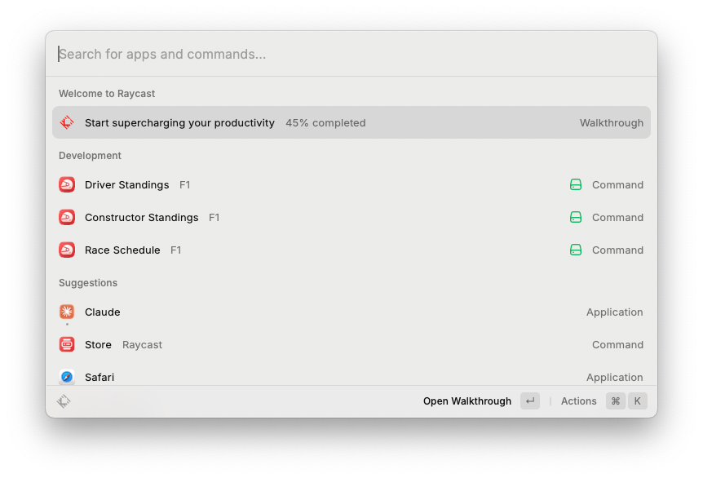
Task: Click the Command key symbol badge
Action: click(616, 401)
